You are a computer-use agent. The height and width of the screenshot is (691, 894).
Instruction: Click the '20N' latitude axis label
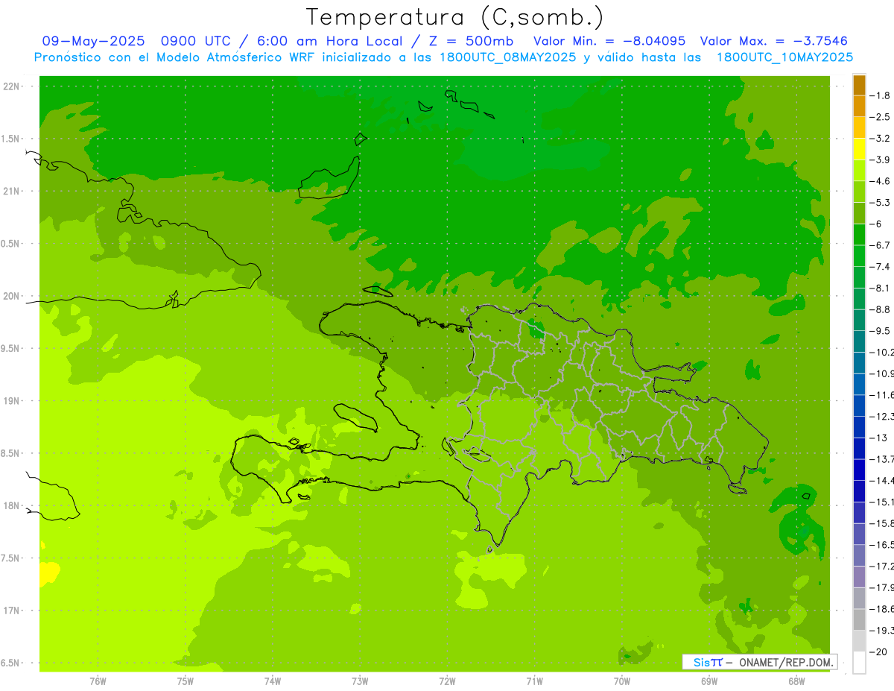12,296
